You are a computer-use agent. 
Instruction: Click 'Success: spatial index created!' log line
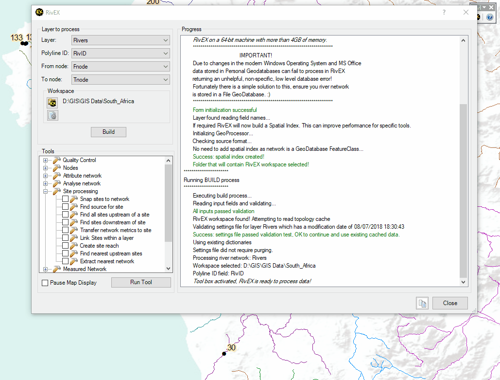pyautogui.click(x=228, y=157)
